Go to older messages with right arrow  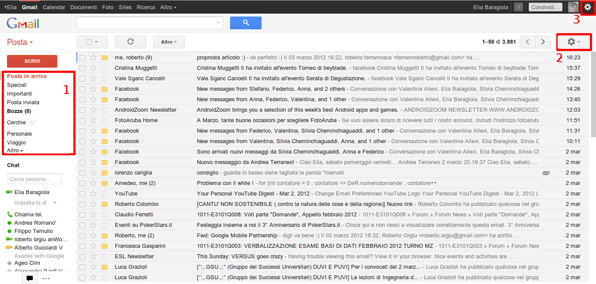click(543, 42)
